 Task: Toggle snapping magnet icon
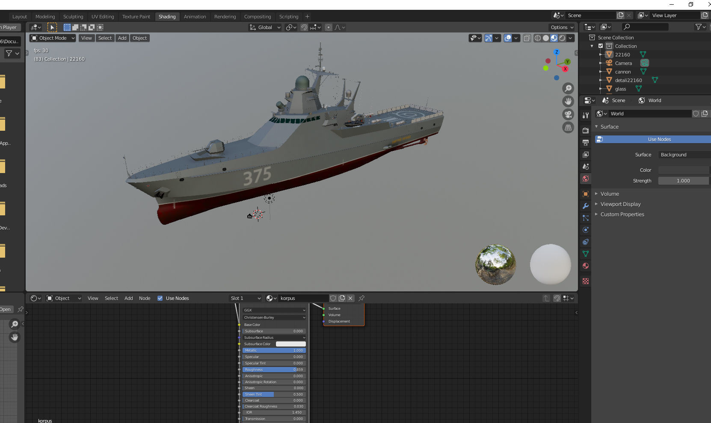[x=304, y=27]
